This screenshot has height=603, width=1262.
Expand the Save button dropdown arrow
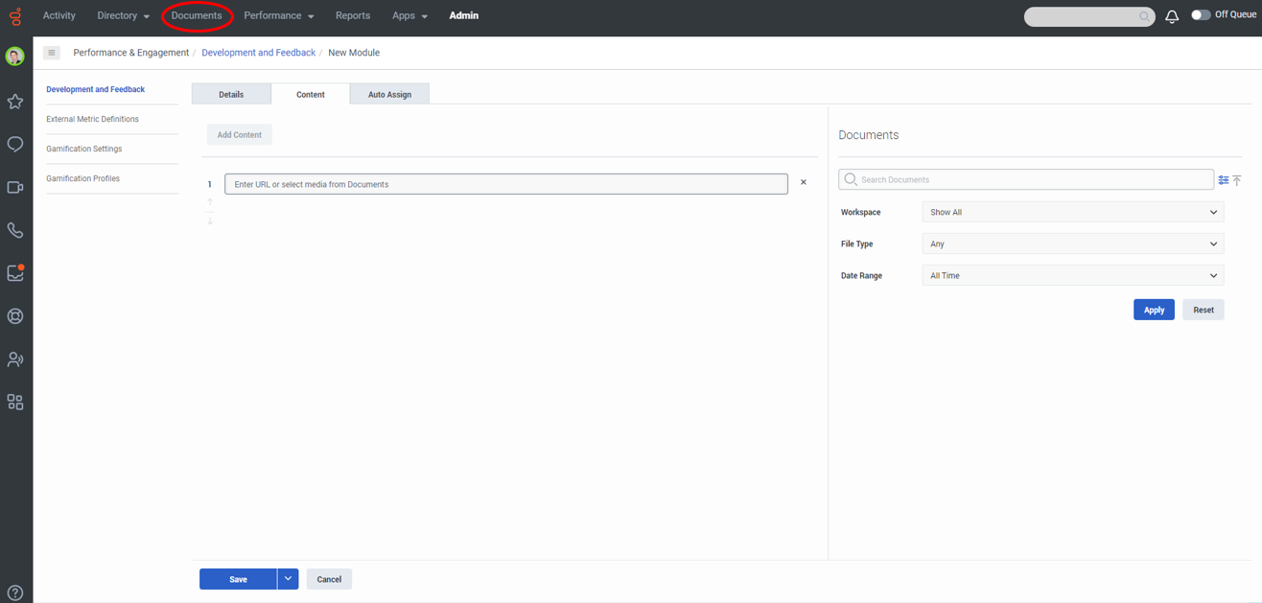click(288, 579)
